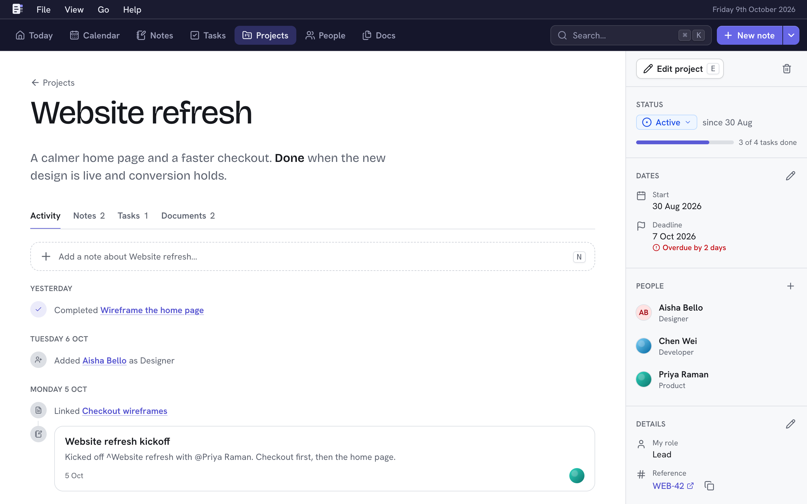Click the tasks done progress bar
807x504 pixels.
[685, 142]
